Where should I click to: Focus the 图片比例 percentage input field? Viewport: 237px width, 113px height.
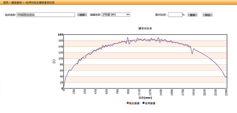[175, 15]
